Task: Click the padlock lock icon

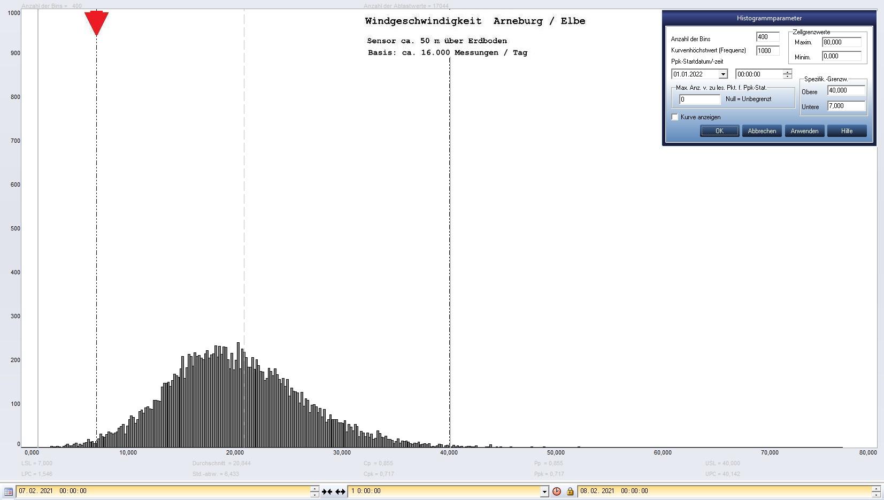Action: click(x=570, y=491)
